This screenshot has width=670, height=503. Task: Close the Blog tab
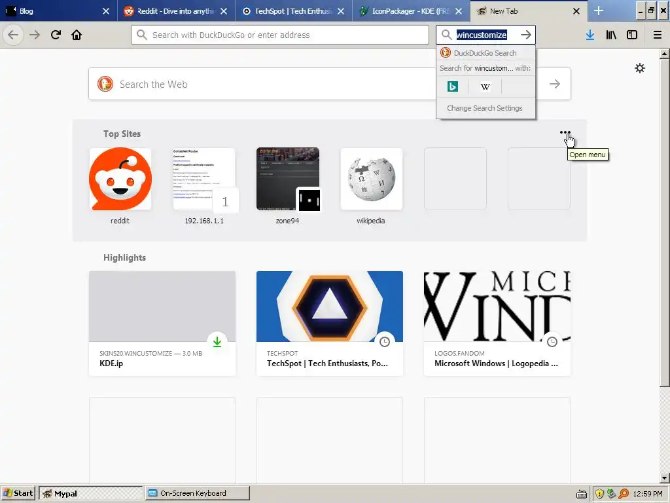(106, 11)
